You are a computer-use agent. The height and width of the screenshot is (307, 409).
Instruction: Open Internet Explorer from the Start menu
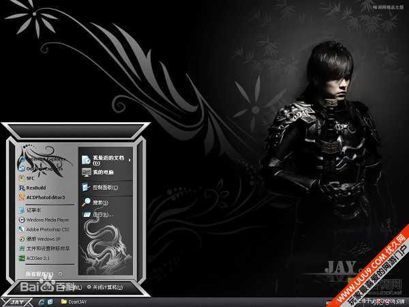coord(42,159)
